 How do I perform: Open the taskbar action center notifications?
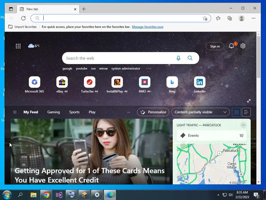coord(256,195)
